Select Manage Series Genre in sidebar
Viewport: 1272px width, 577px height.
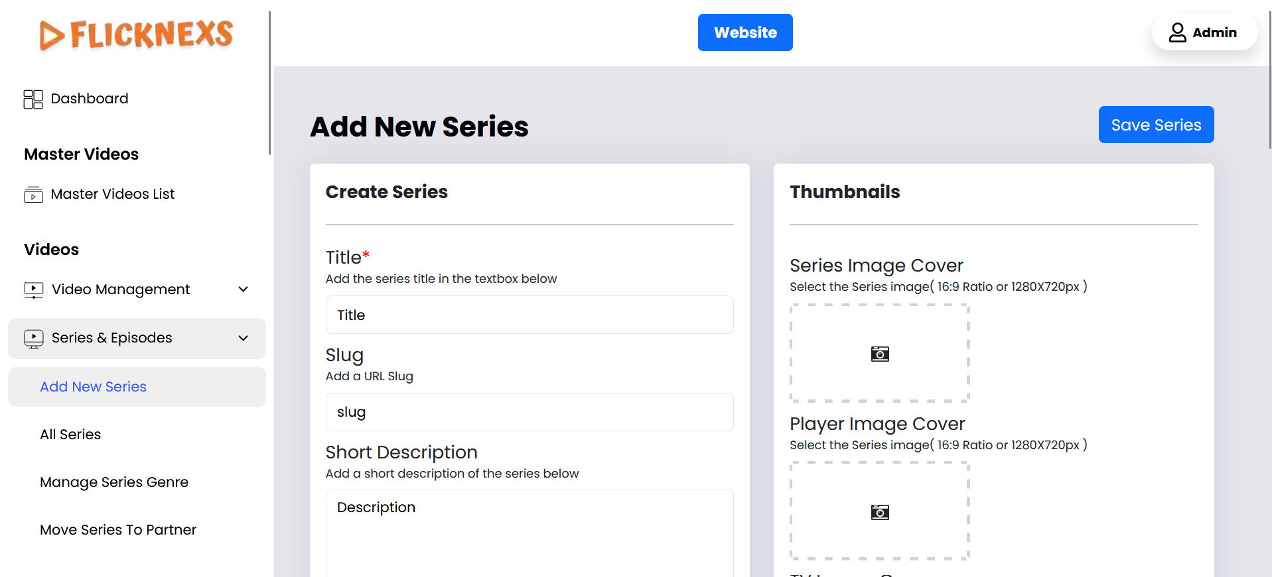114,482
